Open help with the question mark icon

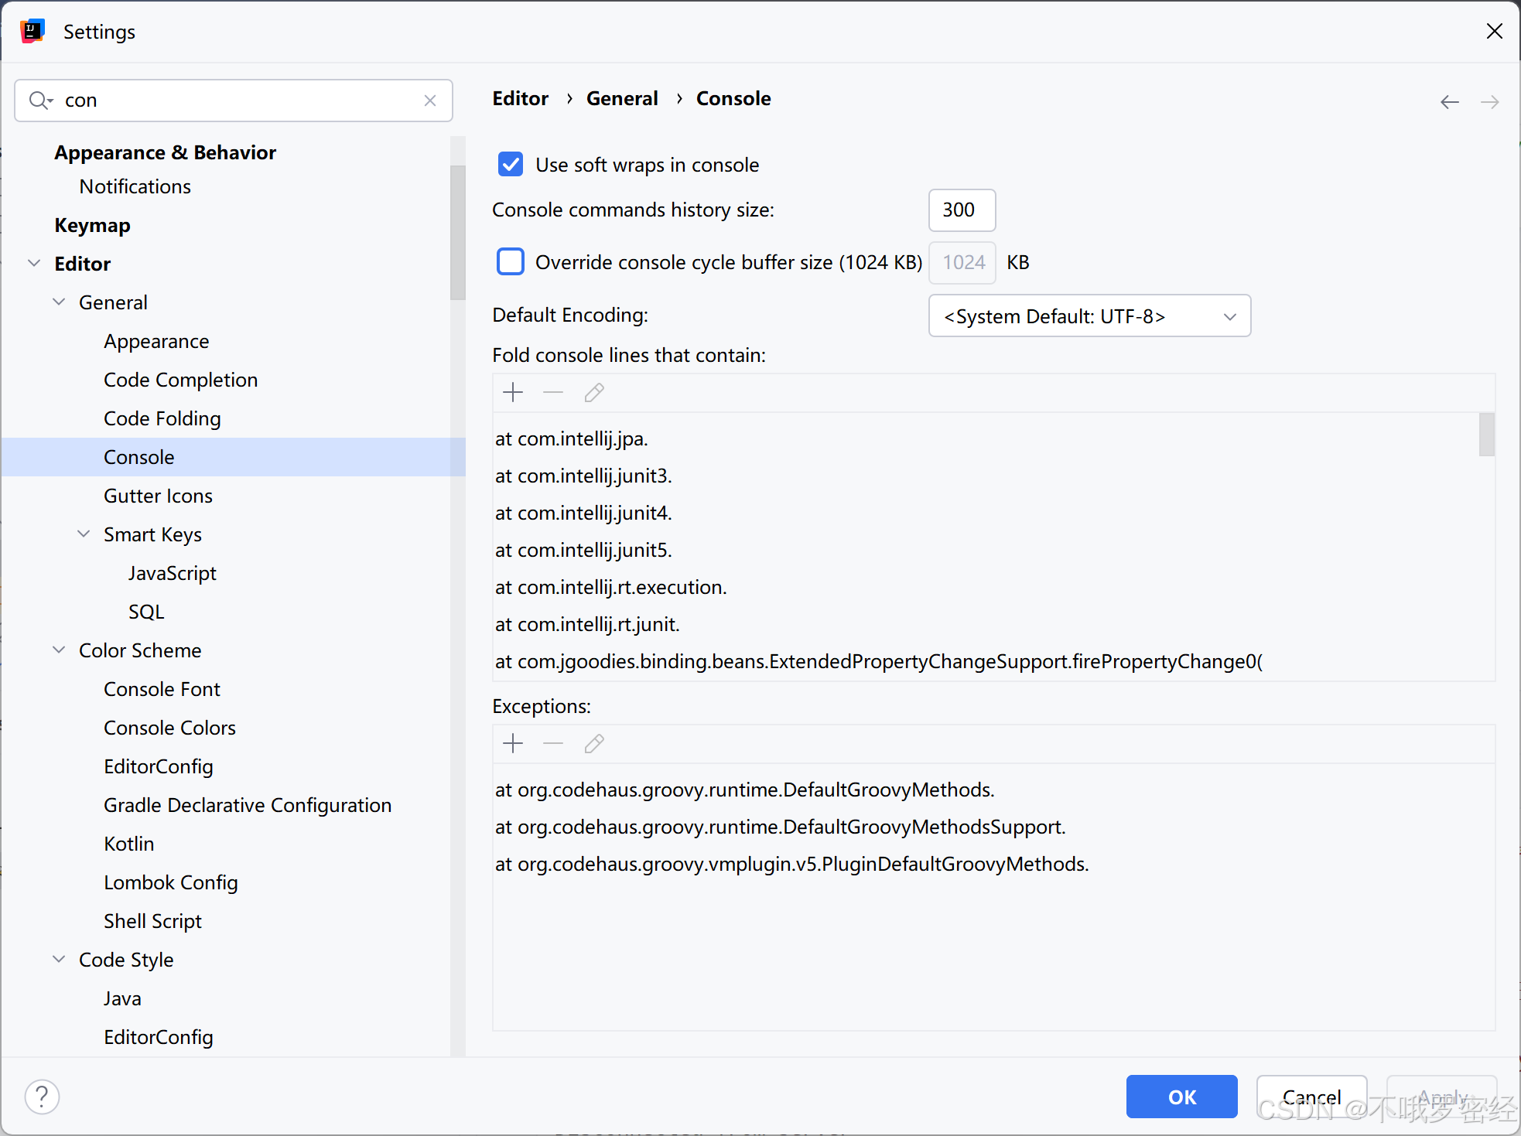click(x=43, y=1097)
